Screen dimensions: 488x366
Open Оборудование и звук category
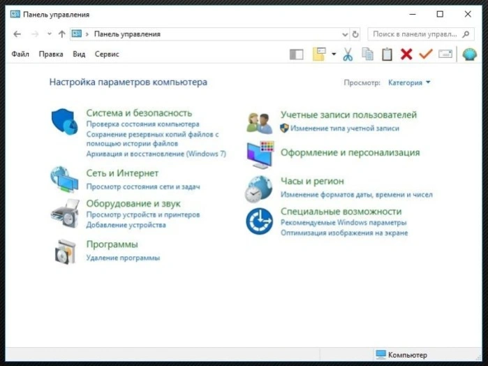click(133, 204)
